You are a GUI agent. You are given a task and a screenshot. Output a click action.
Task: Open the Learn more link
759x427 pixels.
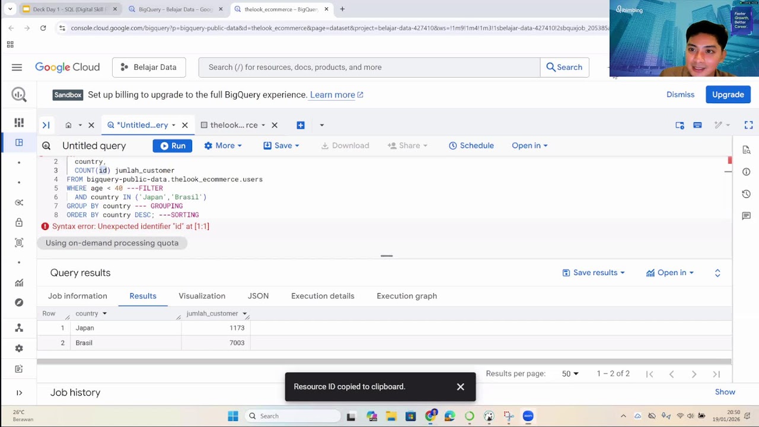336,95
